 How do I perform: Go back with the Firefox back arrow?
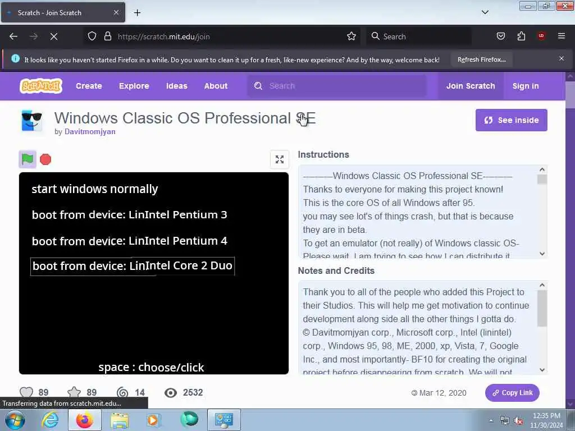(x=13, y=36)
